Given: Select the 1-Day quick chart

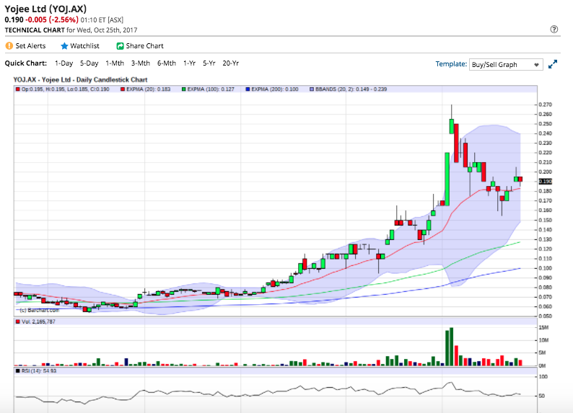Looking at the screenshot, I should (x=64, y=63).
